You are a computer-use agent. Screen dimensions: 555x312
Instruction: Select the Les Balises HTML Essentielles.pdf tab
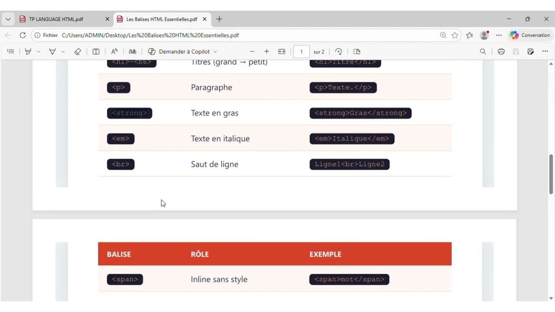click(162, 19)
